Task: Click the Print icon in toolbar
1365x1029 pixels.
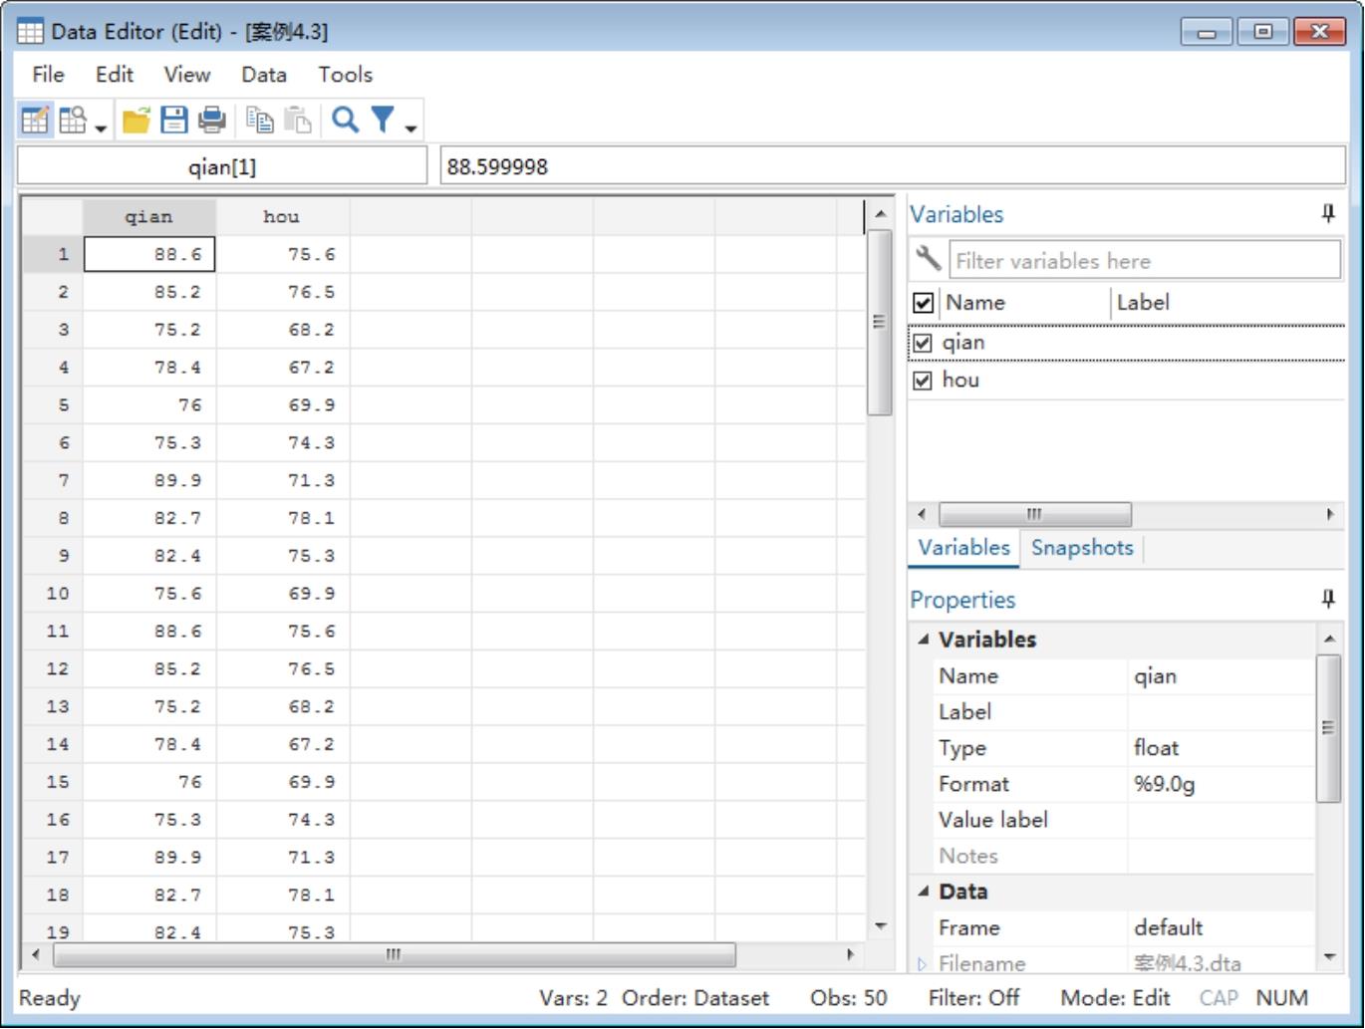Action: click(211, 121)
